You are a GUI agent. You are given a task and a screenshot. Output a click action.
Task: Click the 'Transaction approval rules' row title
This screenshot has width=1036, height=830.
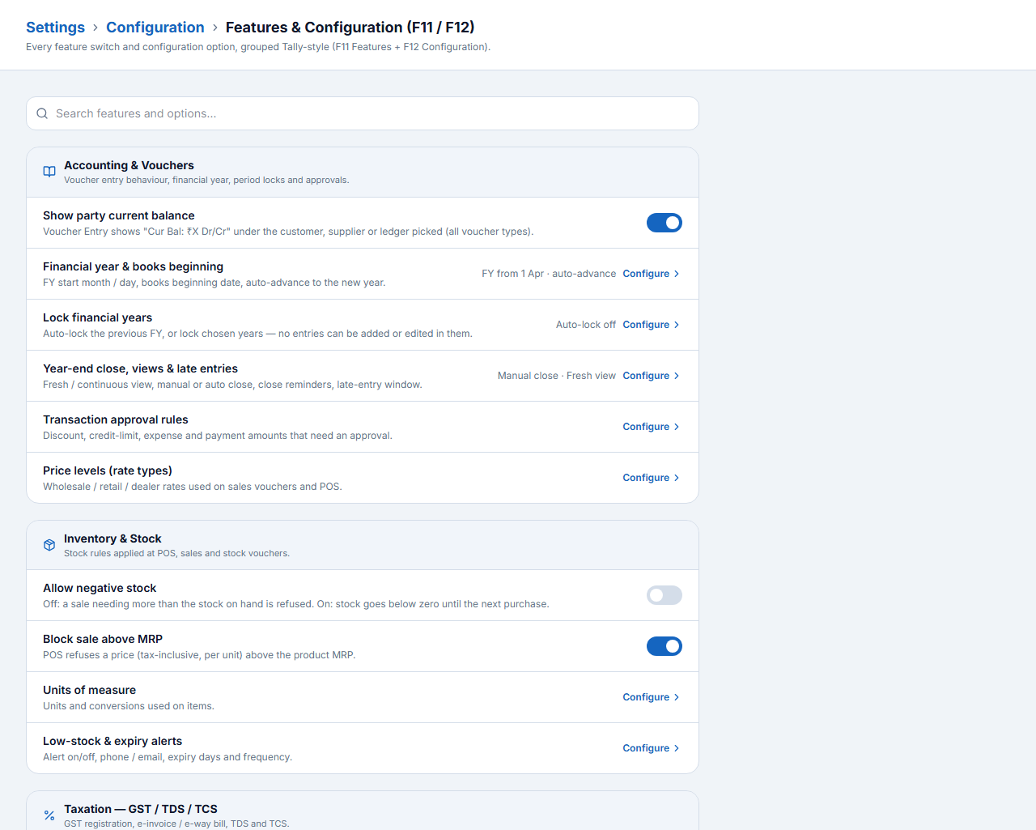[116, 419]
